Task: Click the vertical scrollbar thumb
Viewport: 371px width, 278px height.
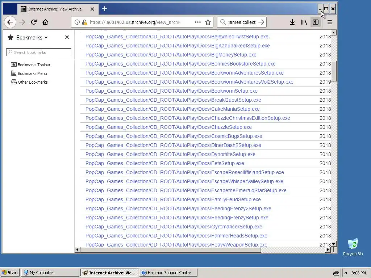Action: 334,71
